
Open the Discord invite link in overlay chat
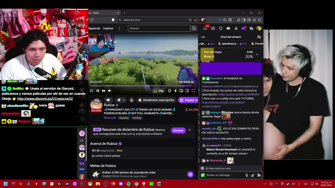45,99
